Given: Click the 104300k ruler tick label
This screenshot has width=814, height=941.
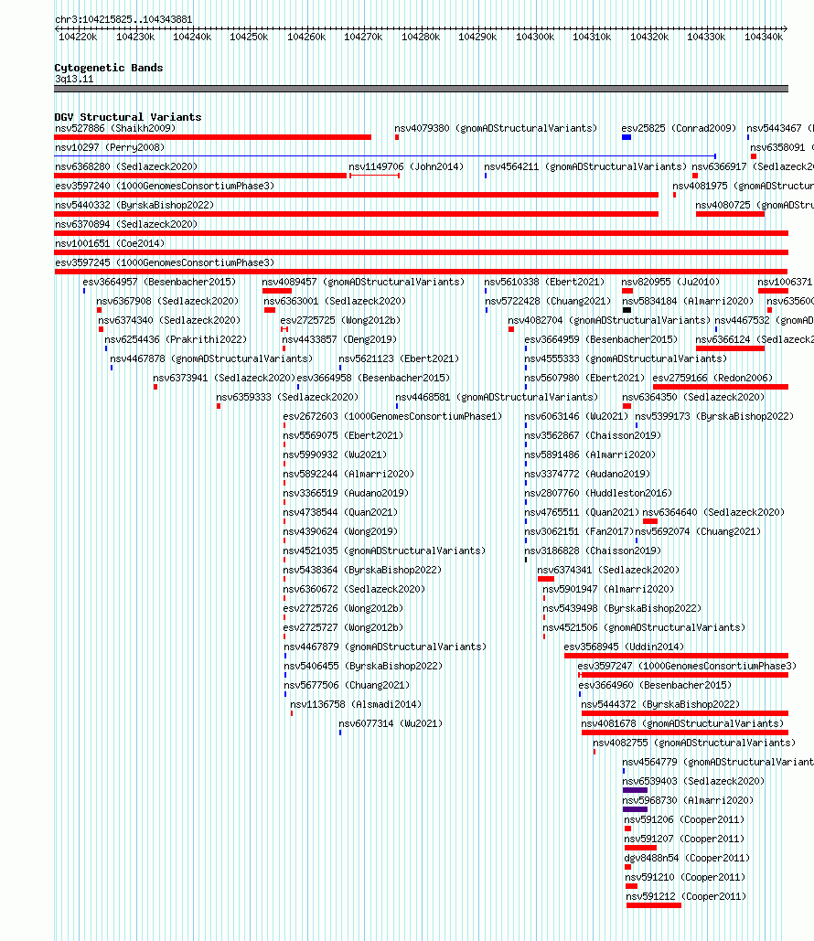Looking at the screenshot, I should [x=535, y=37].
